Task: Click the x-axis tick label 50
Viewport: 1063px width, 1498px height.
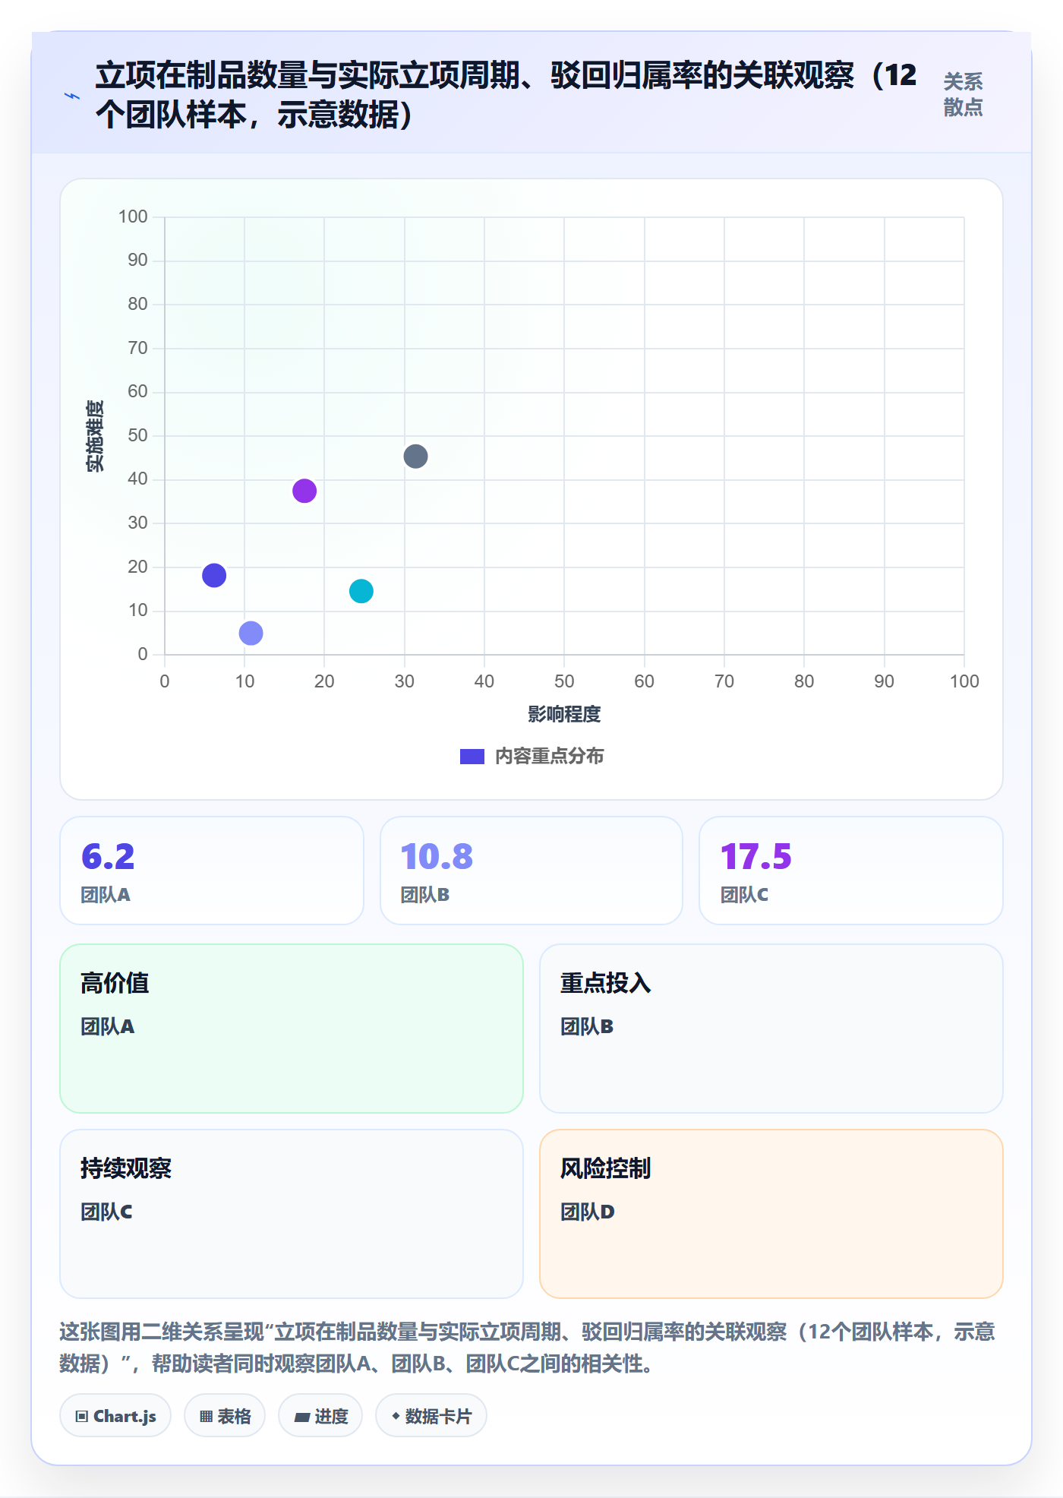Action: coord(564,681)
